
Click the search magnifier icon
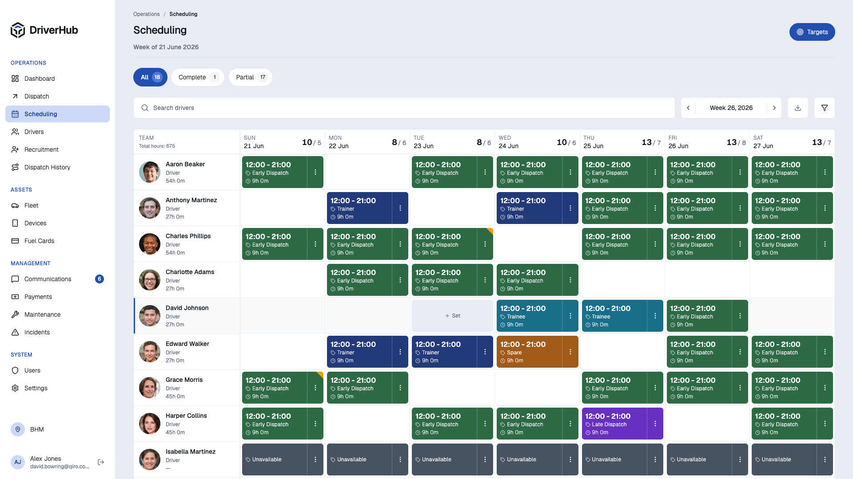click(145, 108)
